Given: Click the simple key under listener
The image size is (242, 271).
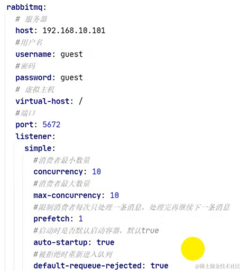Looking at the screenshot, I should (38, 149).
